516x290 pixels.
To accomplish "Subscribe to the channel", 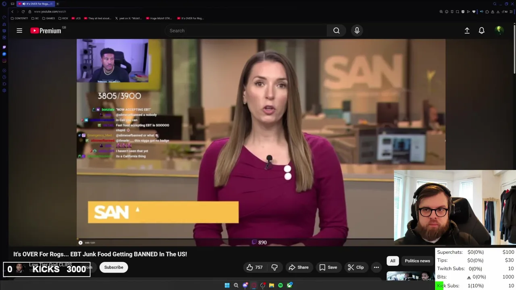I will click(x=114, y=267).
